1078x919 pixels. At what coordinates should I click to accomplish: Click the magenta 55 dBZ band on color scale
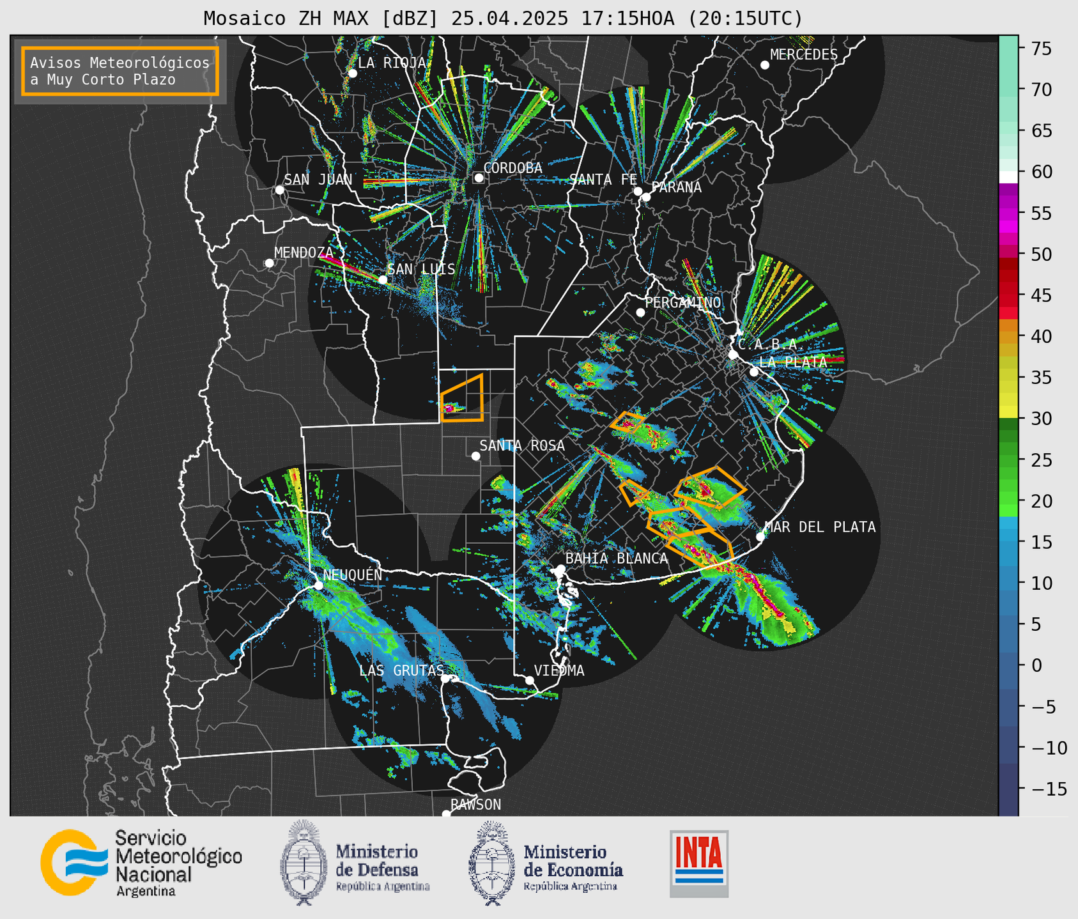point(1008,213)
